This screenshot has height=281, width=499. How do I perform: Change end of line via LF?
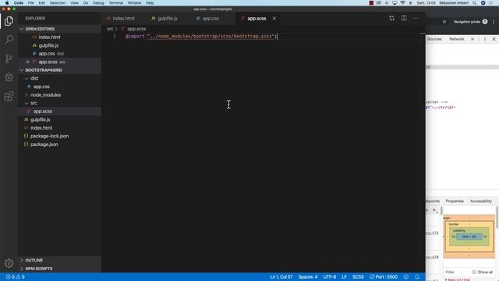coord(344,277)
